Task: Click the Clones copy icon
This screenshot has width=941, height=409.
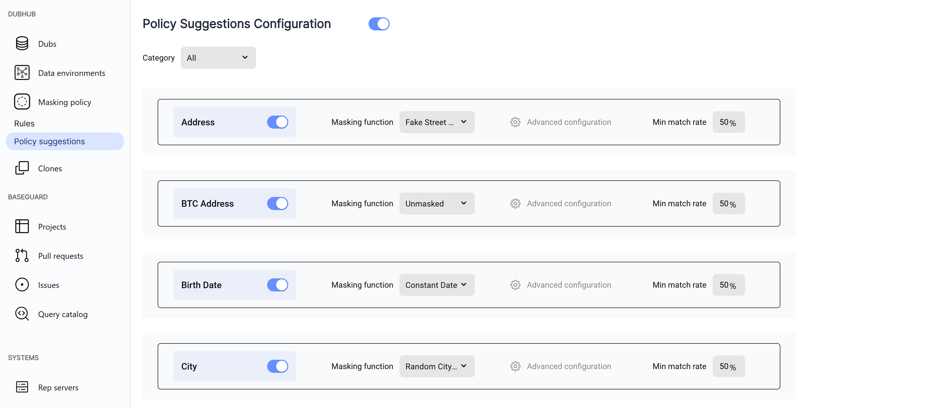Action: [22, 168]
